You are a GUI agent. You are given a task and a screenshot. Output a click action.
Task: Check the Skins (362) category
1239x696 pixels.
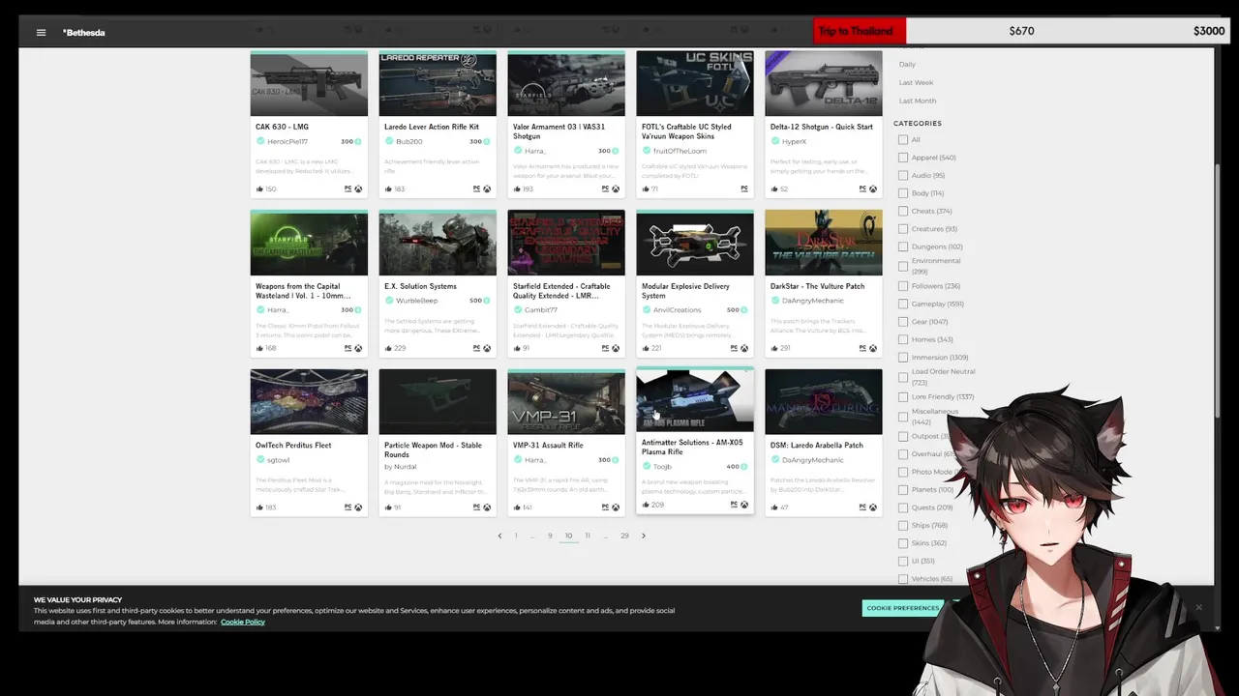(903, 543)
